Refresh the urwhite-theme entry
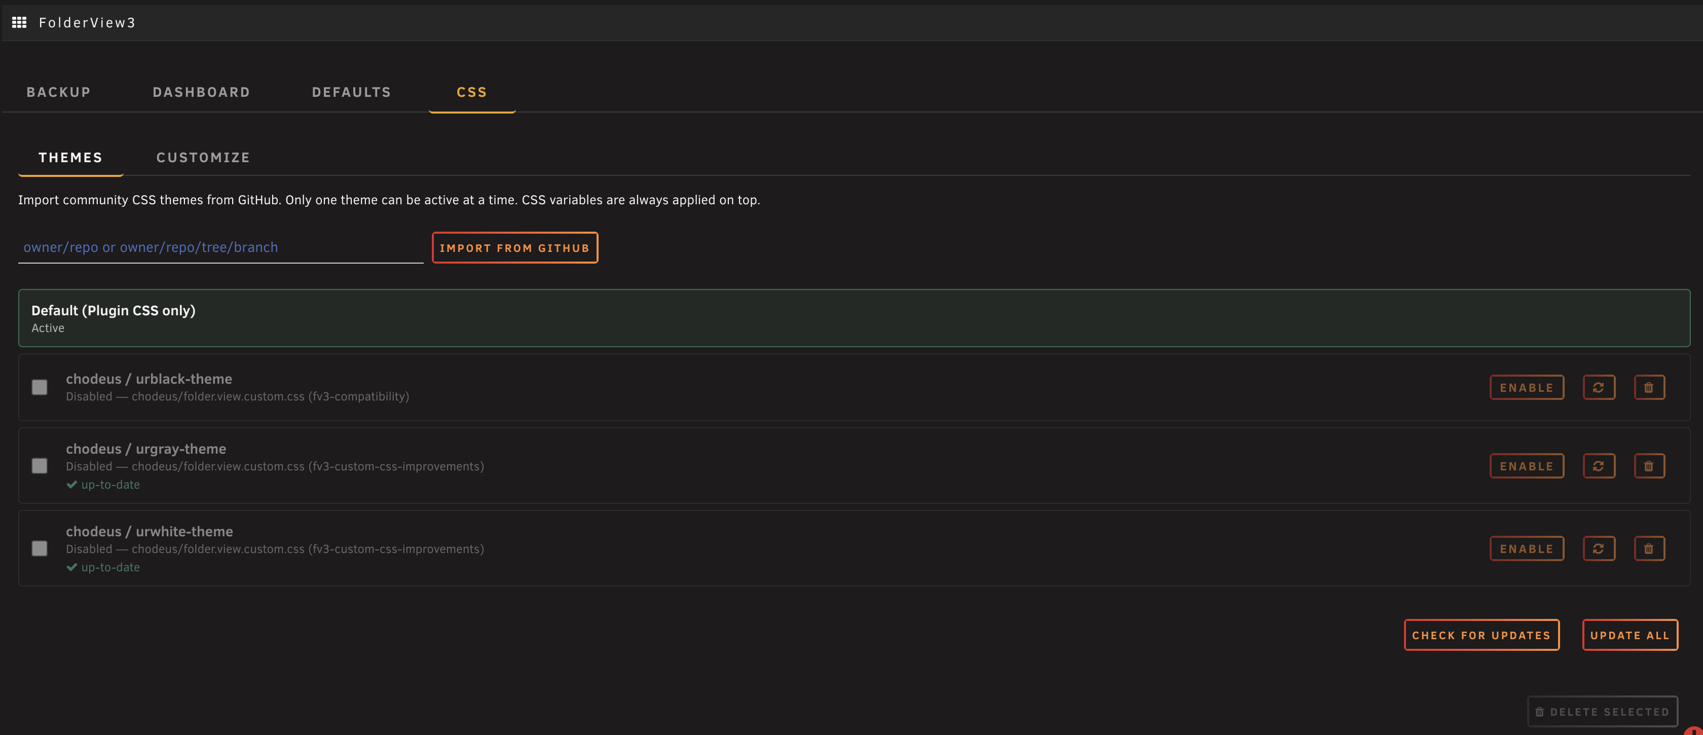1703x735 pixels. (1599, 548)
